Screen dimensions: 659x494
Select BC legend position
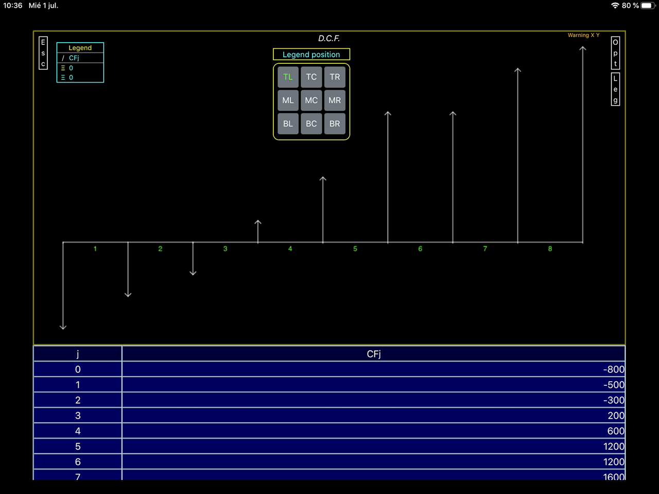[x=311, y=124]
